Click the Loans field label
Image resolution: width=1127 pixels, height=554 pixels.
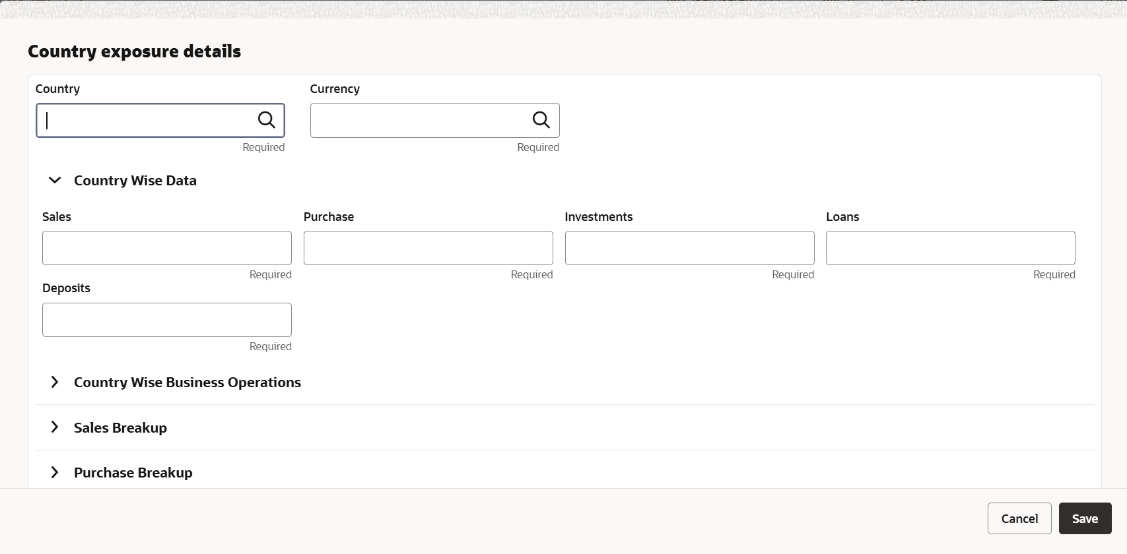pyautogui.click(x=842, y=217)
